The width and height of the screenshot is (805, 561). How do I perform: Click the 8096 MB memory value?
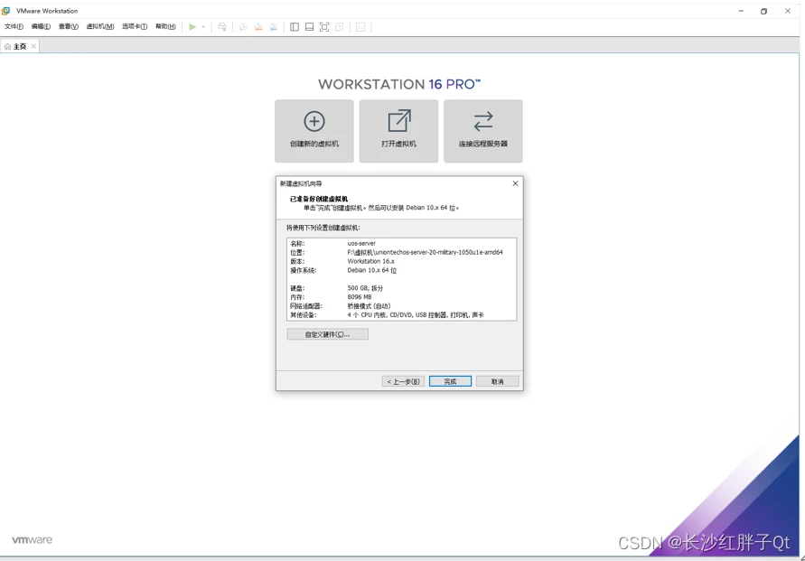[360, 297]
